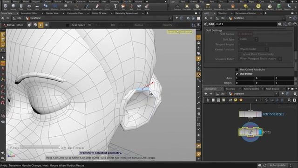Open the Performance Monitor tab

245,14
